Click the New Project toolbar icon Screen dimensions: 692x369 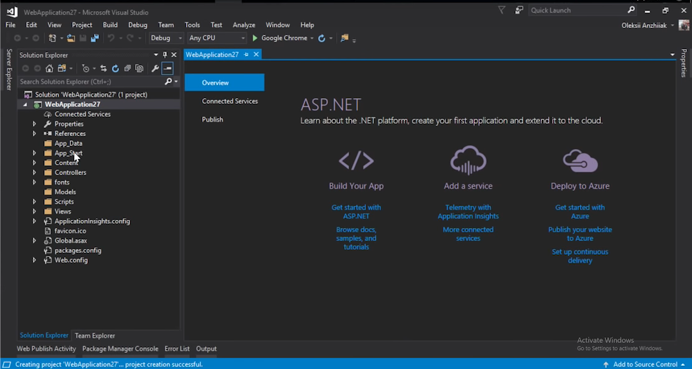(x=52, y=39)
